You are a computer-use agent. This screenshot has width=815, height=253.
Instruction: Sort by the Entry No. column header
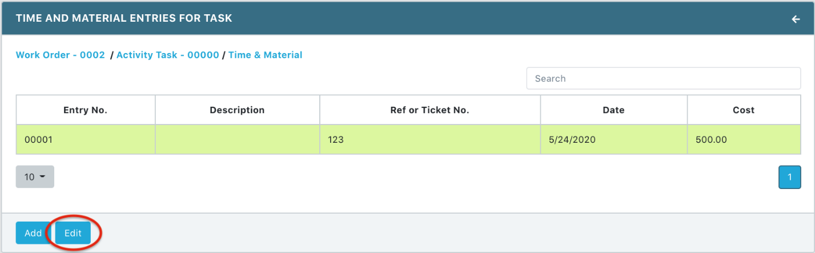point(85,110)
